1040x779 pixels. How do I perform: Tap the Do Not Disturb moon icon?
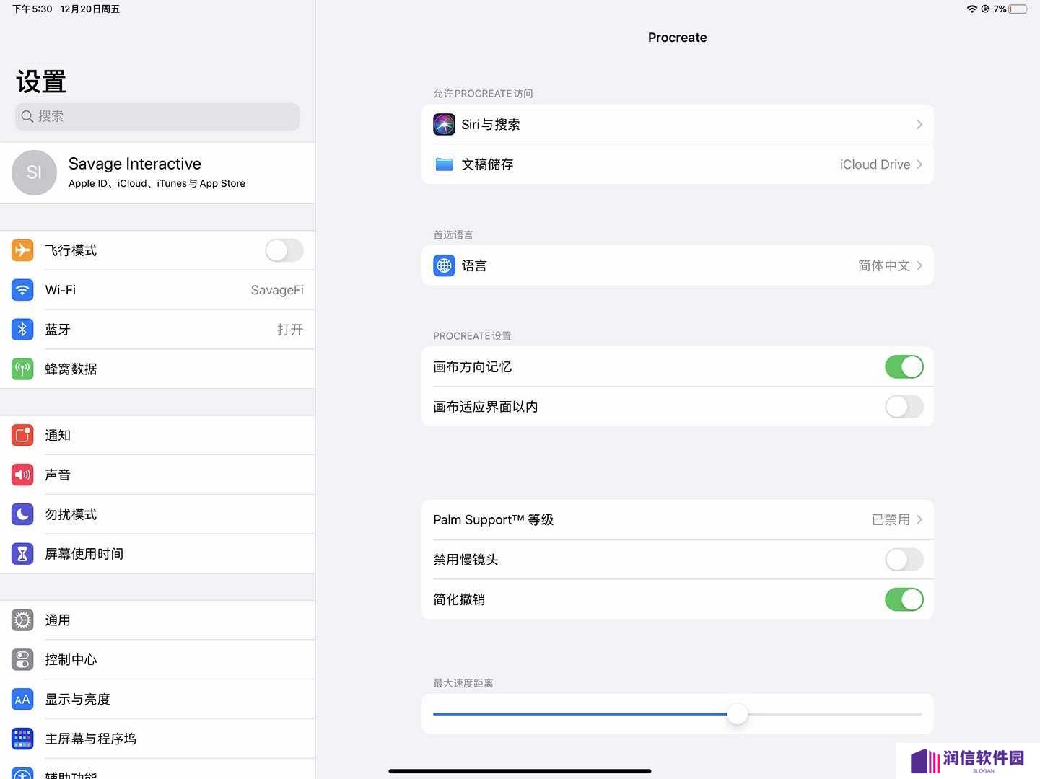[22, 514]
